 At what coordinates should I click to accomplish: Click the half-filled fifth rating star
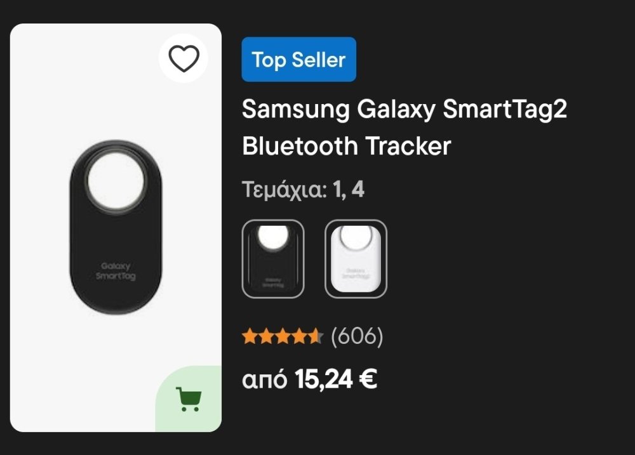316,336
